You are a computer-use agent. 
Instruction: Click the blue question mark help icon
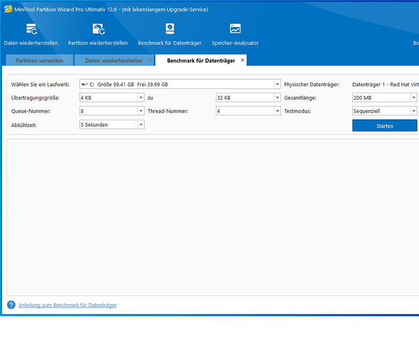11,305
